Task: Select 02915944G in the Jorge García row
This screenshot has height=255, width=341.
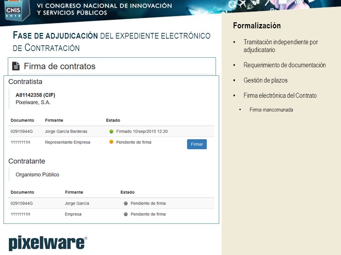Action: [22, 203]
